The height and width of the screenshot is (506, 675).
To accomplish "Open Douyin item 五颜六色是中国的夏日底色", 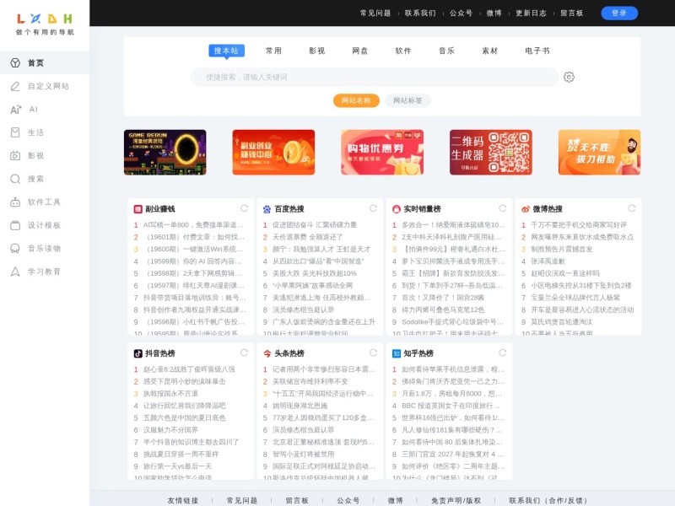I will [x=184, y=417].
